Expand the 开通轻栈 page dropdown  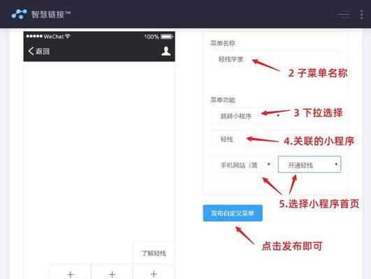(x=310, y=165)
